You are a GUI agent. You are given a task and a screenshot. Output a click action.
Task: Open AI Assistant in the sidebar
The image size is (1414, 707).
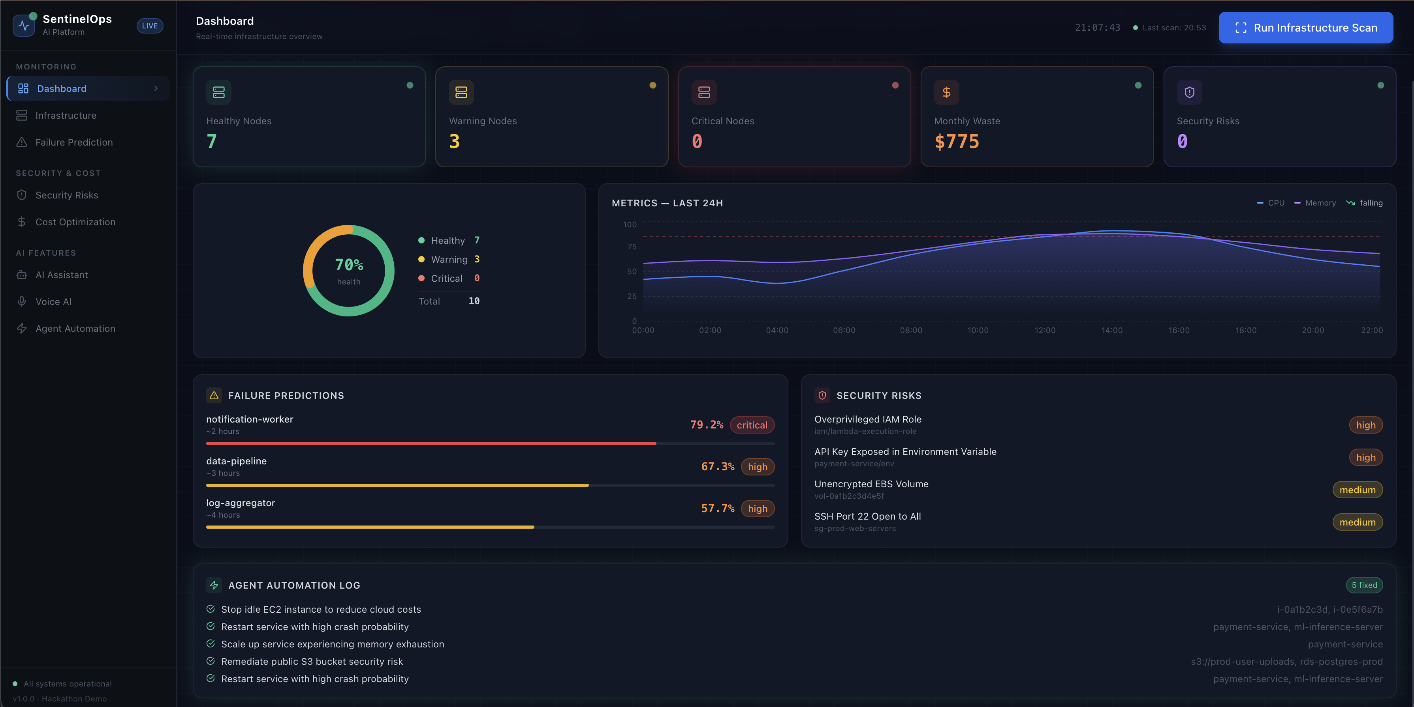pos(62,275)
